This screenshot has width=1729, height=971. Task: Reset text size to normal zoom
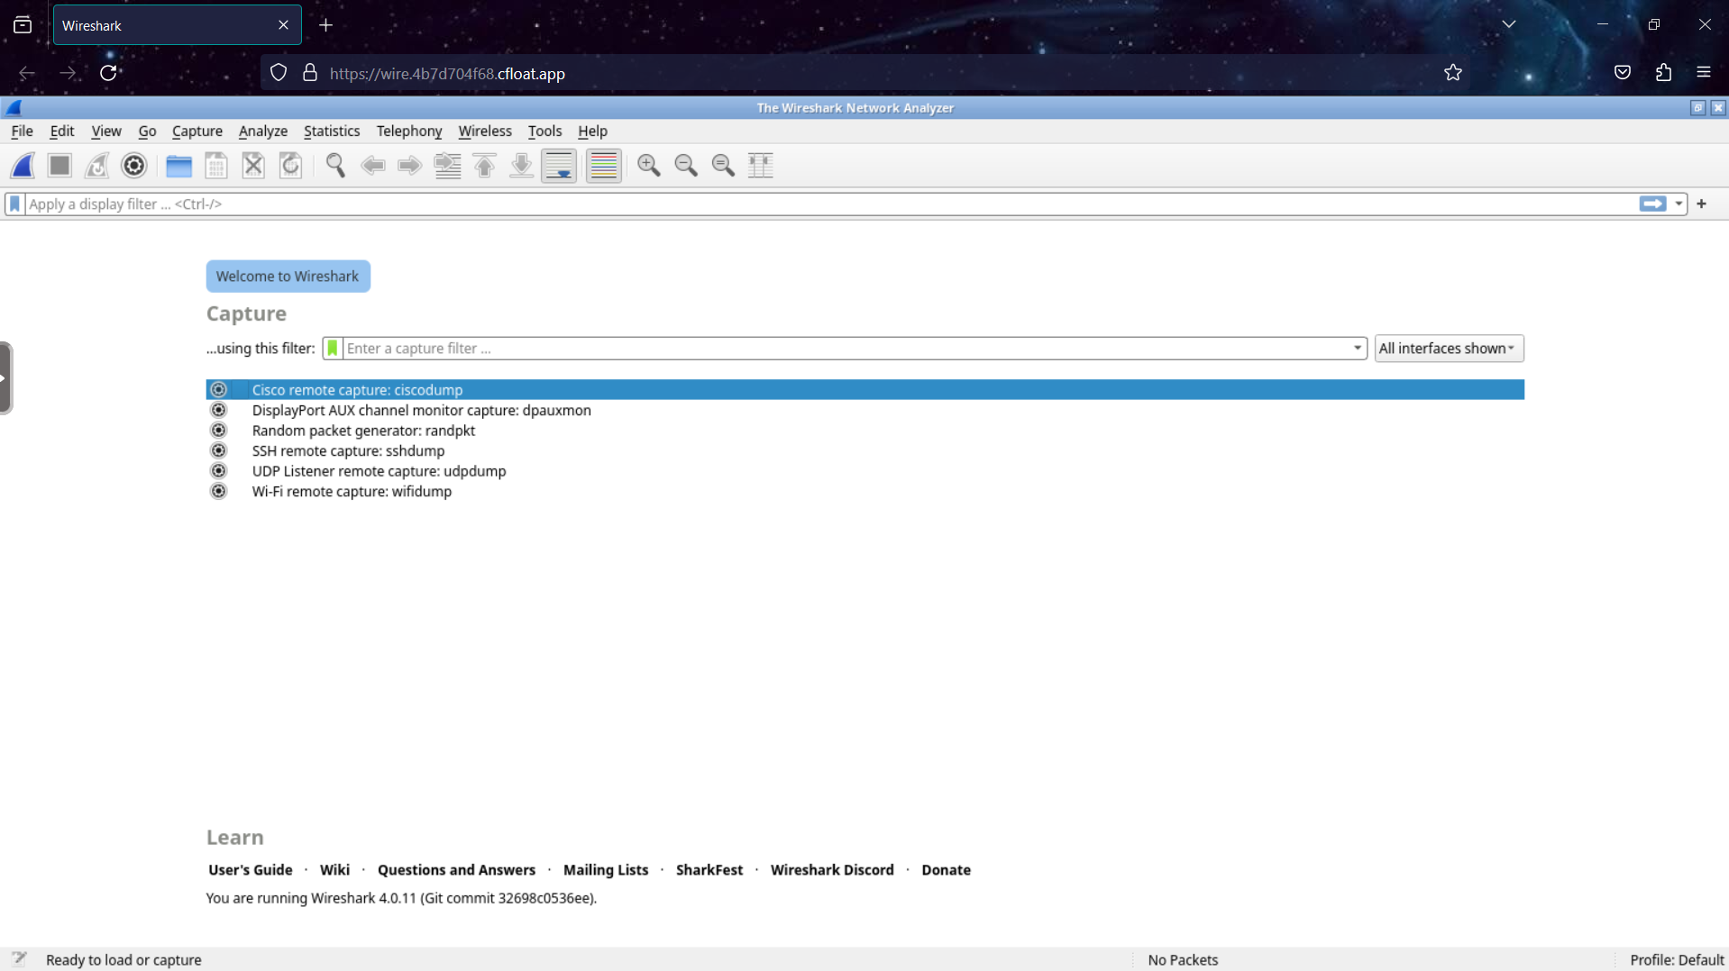pos(723,166)
